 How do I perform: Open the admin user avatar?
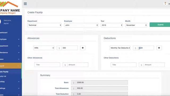pyautogui.click(x=165, y=4)
